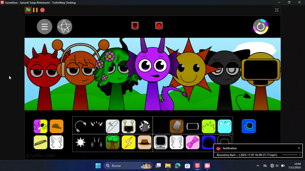Stop the project with the red stop button
305x171 pixels.
tap(42, 10)
